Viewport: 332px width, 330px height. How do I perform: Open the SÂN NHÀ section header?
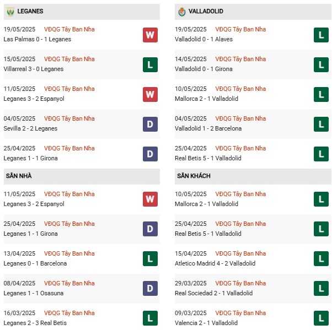82,176
